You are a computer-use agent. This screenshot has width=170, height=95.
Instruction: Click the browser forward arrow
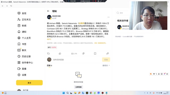click(x=7, y=6)
